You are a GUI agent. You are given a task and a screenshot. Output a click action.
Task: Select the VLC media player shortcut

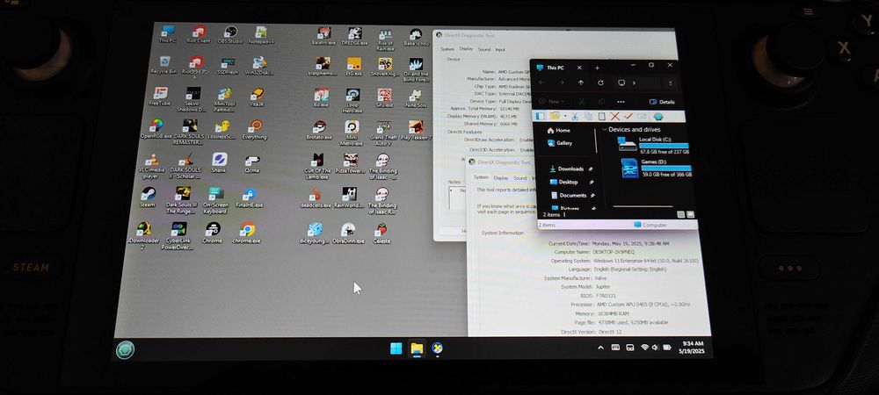tap(151, 166)
